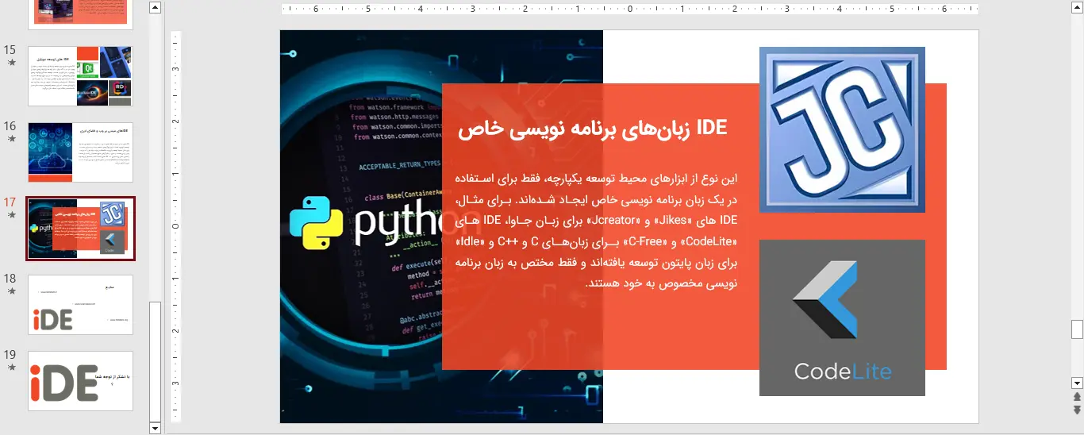This screenshot has height=435, width=1084.
Task: Click the thumbnail pane scrollbar thumb
Action: (155, 360)
